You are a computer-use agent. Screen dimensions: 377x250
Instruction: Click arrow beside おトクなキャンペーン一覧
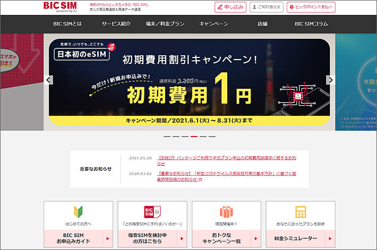256,238
